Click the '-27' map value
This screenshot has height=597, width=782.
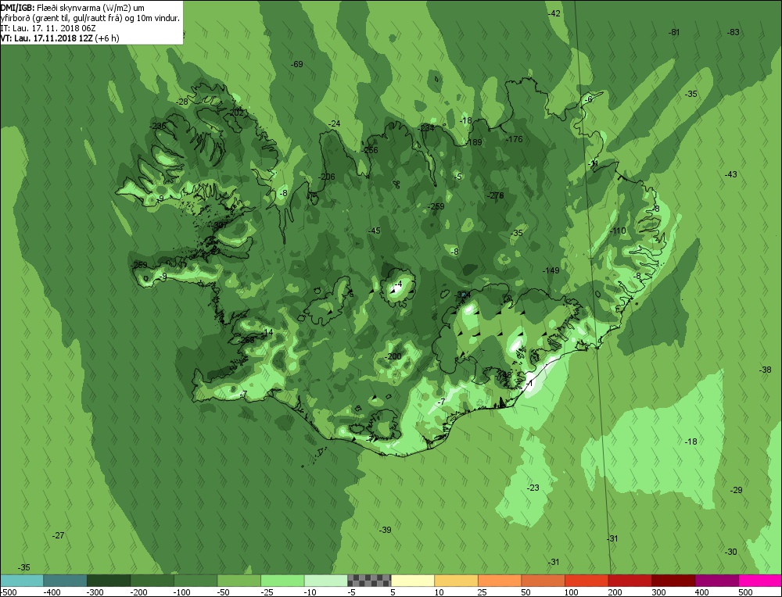(59, 536)
